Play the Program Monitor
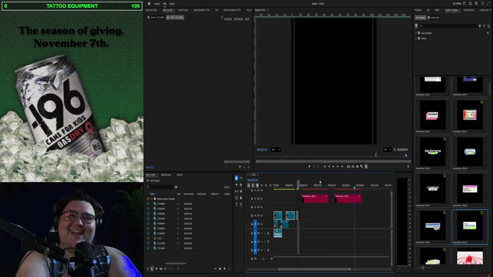 point(333,166)
